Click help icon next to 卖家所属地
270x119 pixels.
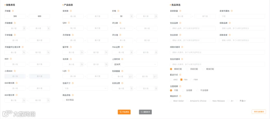[232, 11]
